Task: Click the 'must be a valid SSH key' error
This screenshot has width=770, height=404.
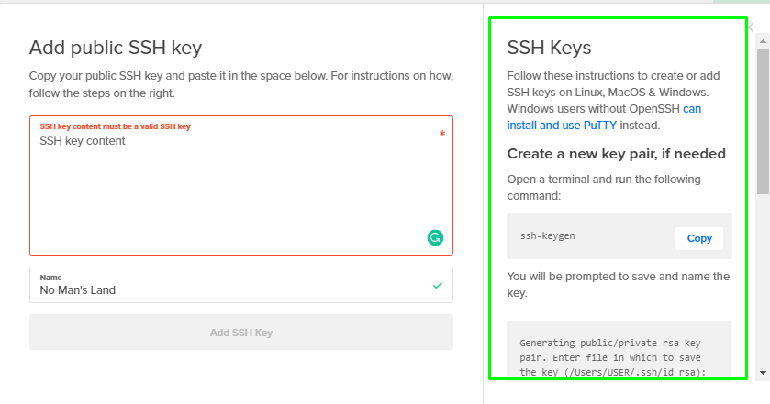Action: 116,126
